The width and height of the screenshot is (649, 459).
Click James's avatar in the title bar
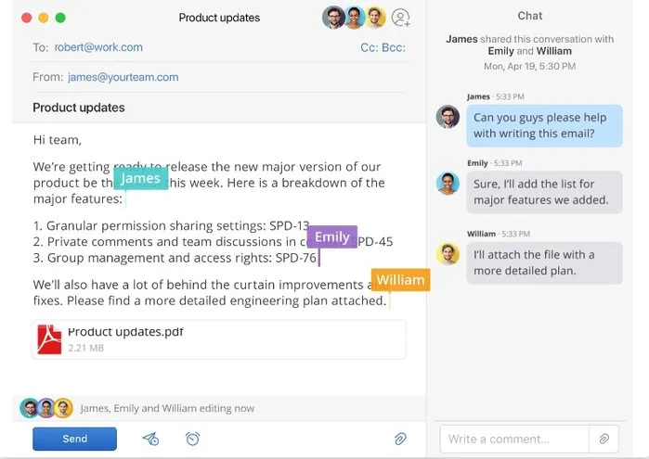(333, 18)
